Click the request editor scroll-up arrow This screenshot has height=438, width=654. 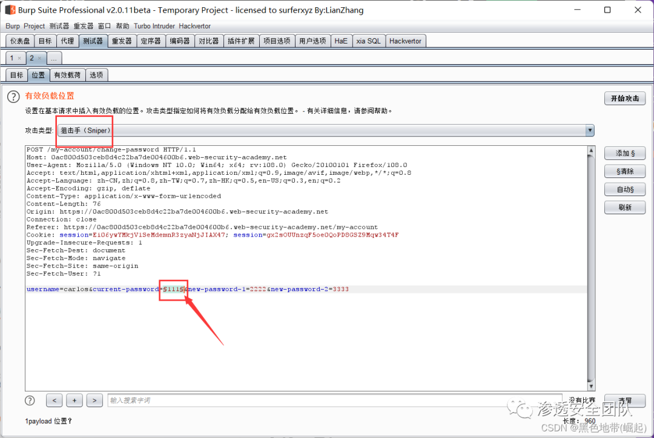click(590, 150)
